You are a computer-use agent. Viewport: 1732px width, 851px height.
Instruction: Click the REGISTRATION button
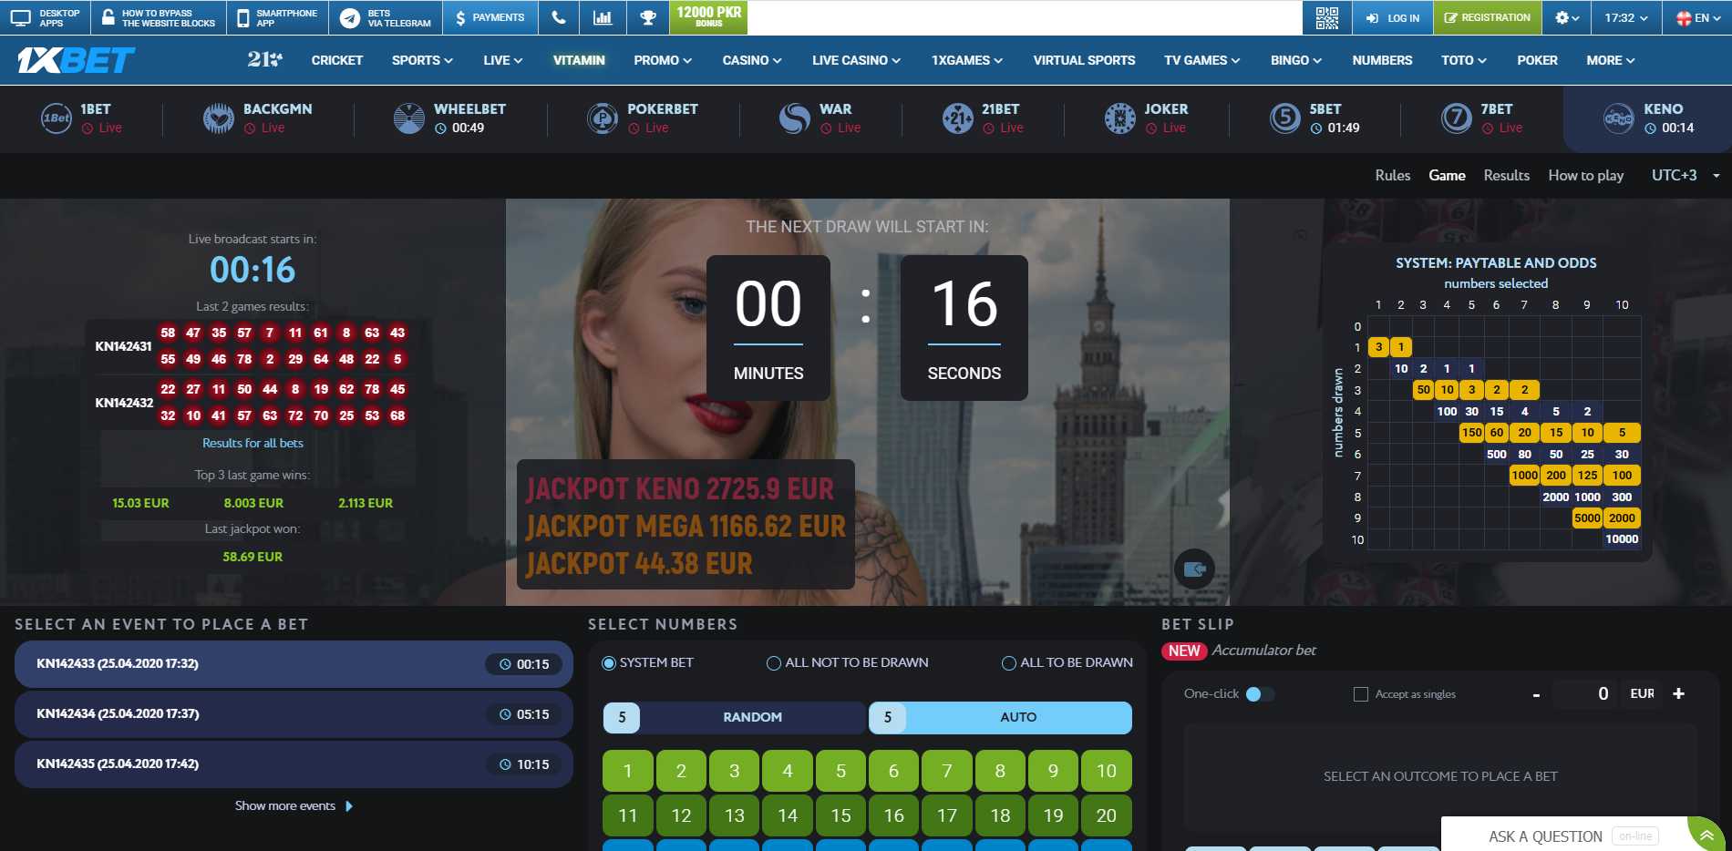pos(1488,17)
